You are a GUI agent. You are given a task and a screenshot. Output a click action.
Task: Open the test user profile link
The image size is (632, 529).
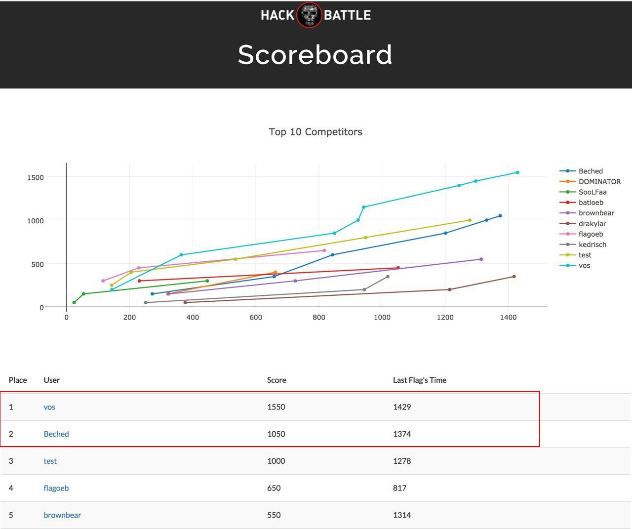pyautogui.click(x=50, y=461)
